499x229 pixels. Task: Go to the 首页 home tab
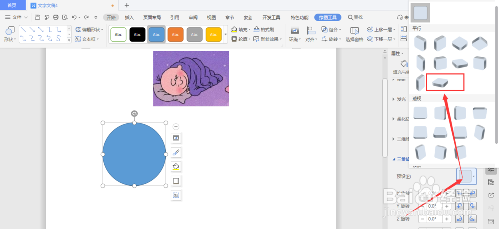click(13, 5)
